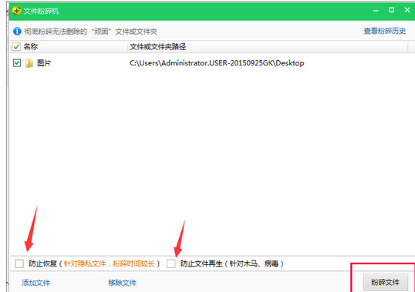Click the C:\Users\Administrator path text
The width and height of the screenshot is (415, 292).
(x=217, y=63)
